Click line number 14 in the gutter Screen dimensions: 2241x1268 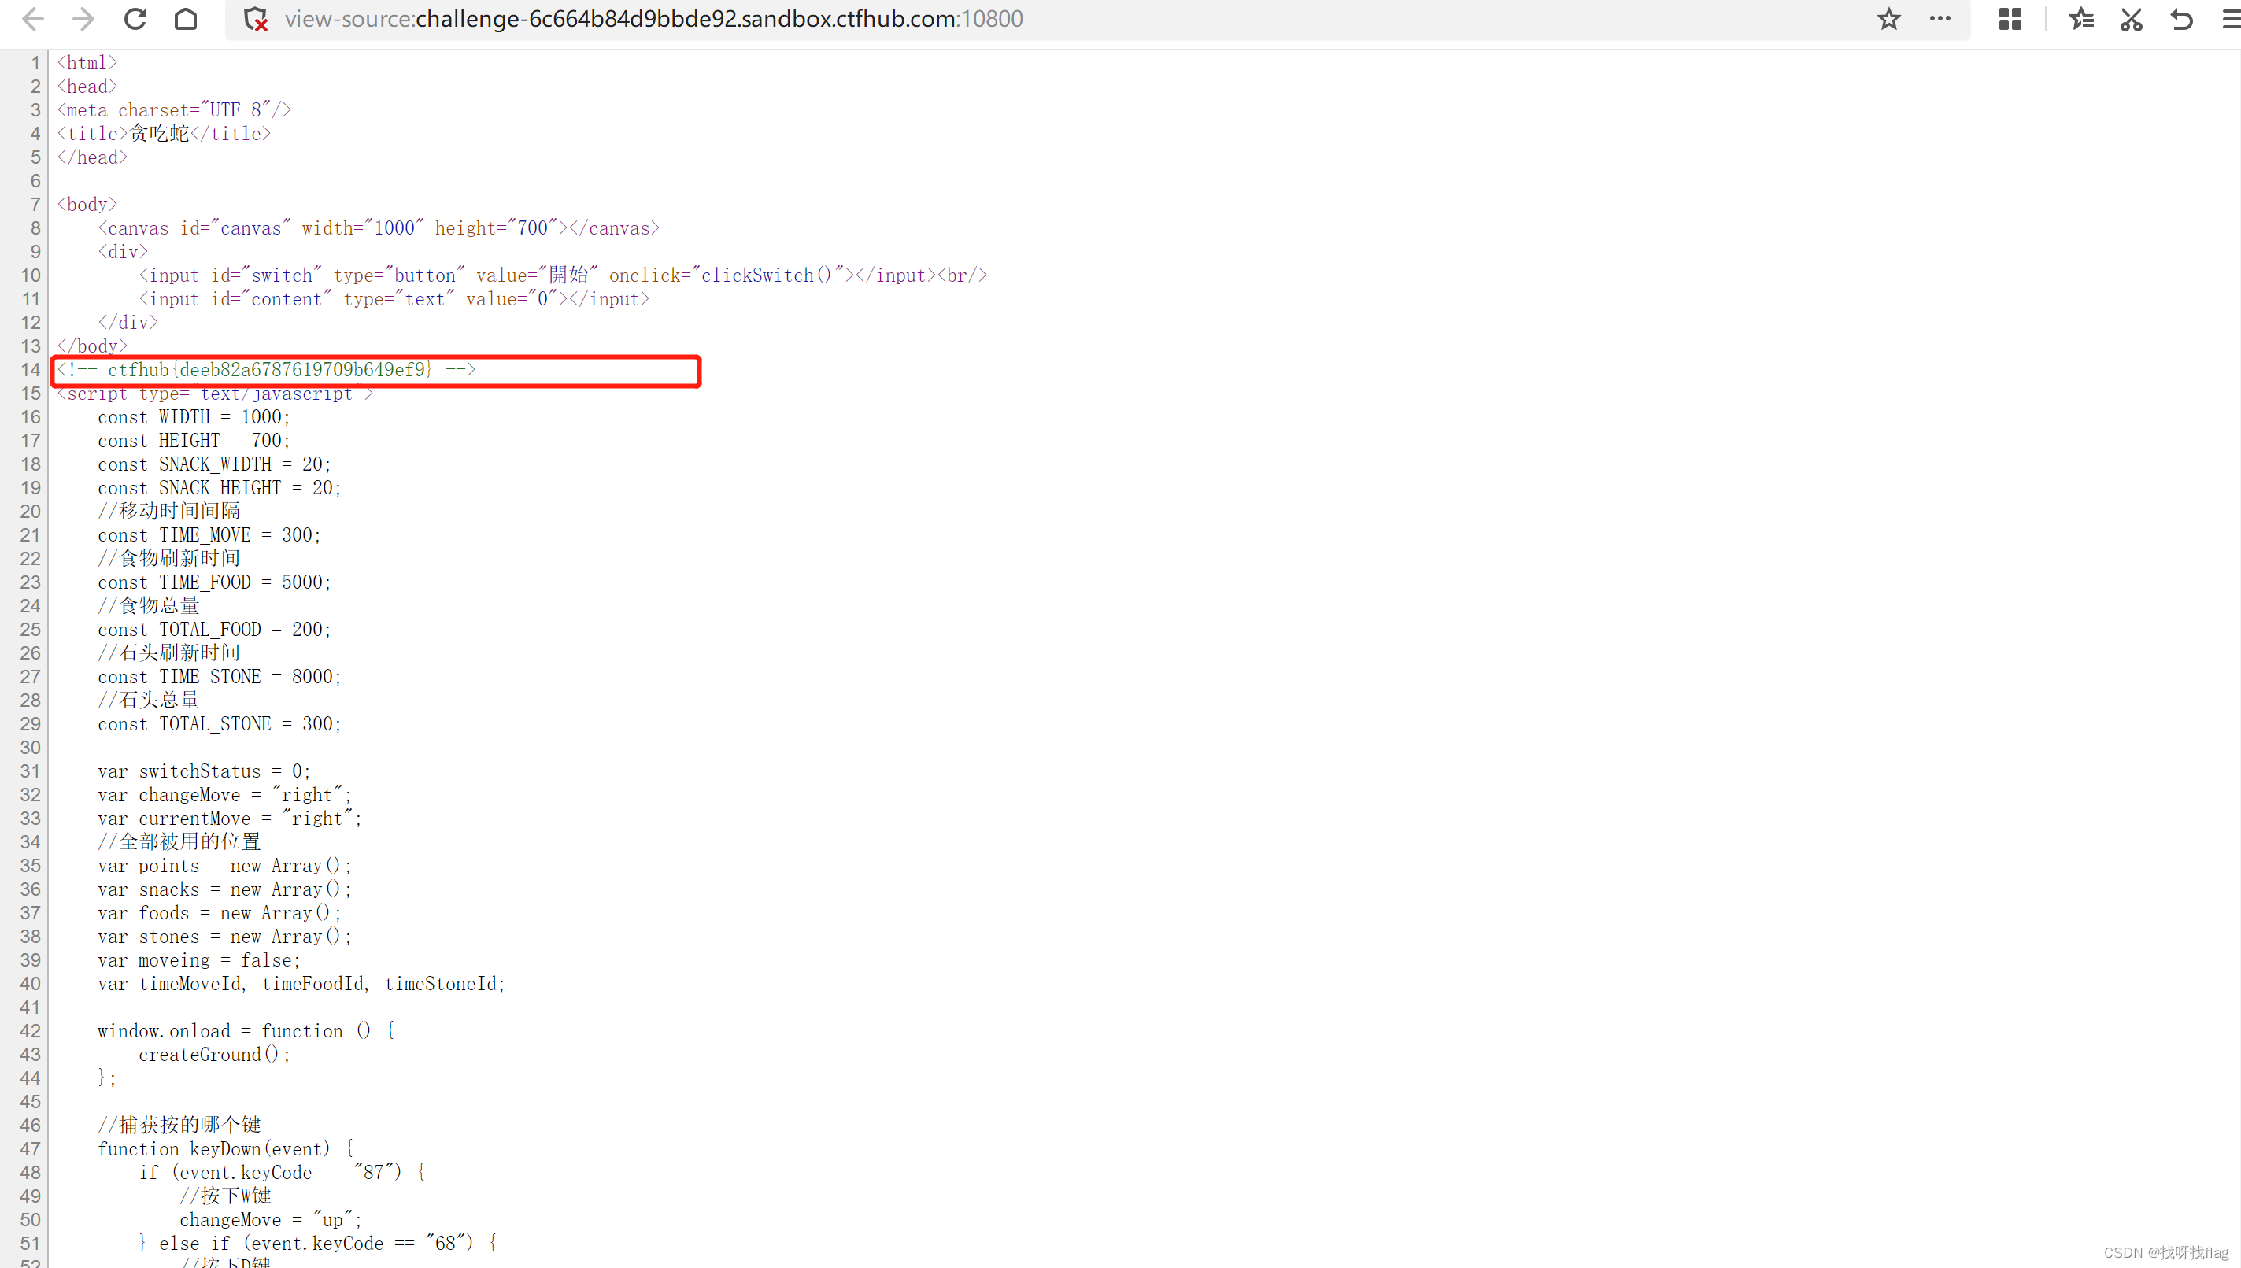pos(31,370)
